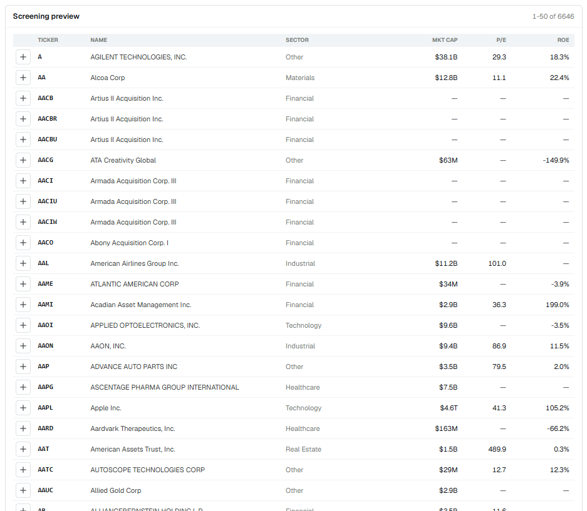Sort by the P/E column header
The height and width of the screenshot is (511, 587).
coord(501,40)
